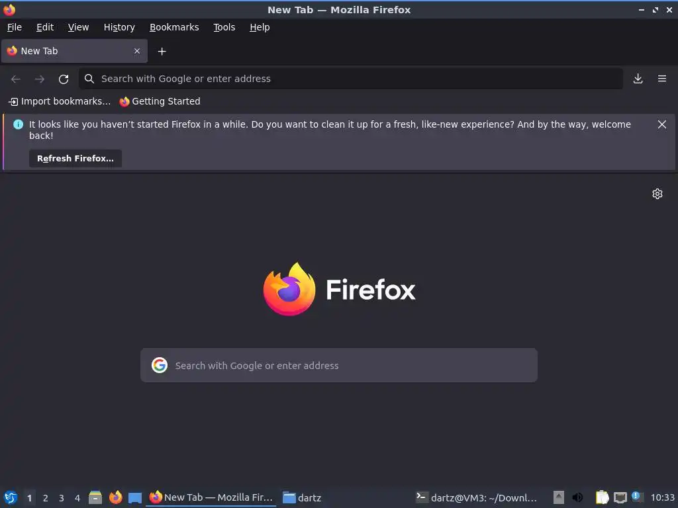Open the Downloads panel

pyautogui.click(x=638, y=79)
